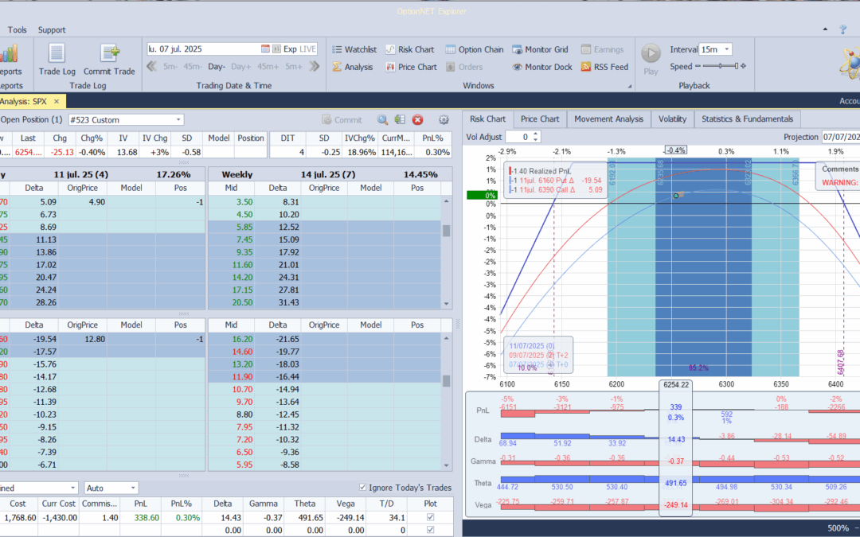Click the Vol Adjust value field
Screen dimensions: 860x537
click(x=518, y=137)
